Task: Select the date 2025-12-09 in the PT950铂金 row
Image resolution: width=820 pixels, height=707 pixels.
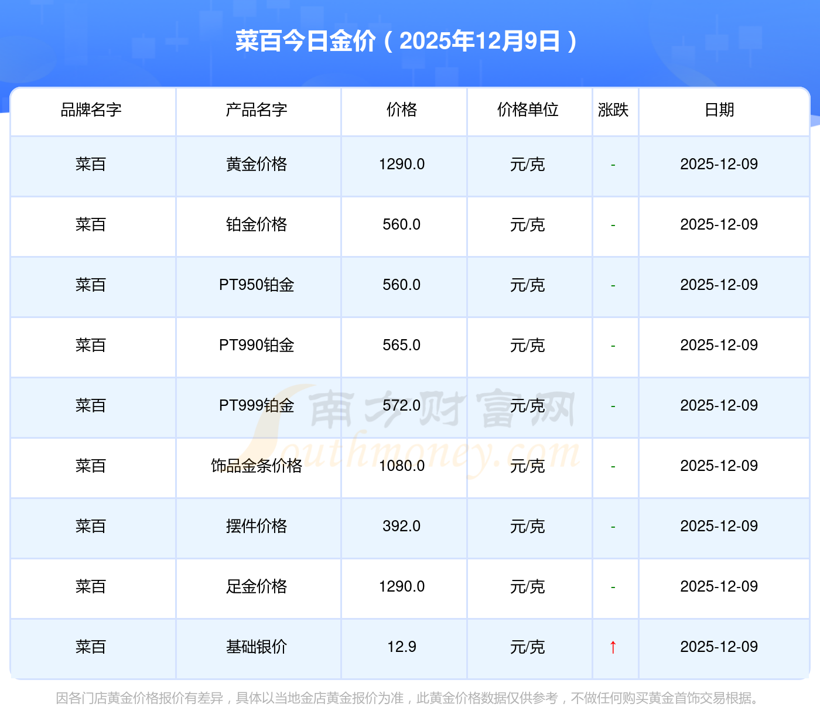Action: coord(719,285)
